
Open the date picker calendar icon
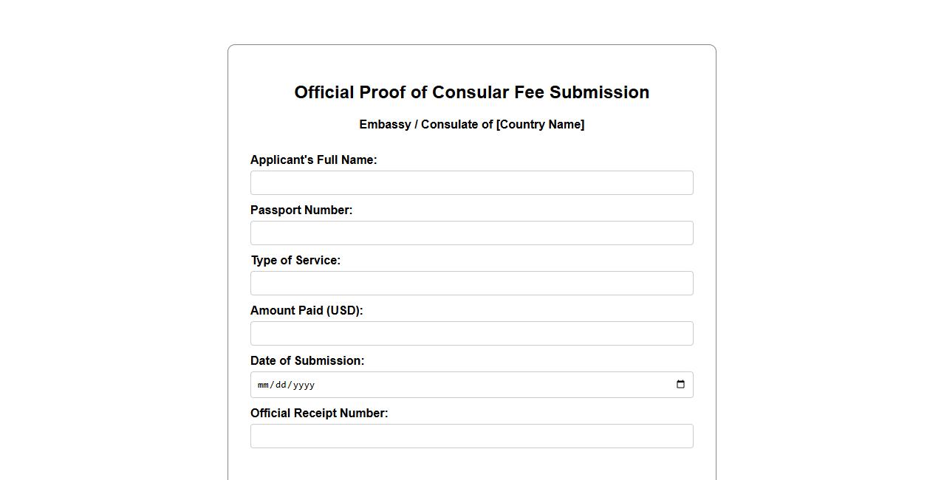(x=680, y=384)
